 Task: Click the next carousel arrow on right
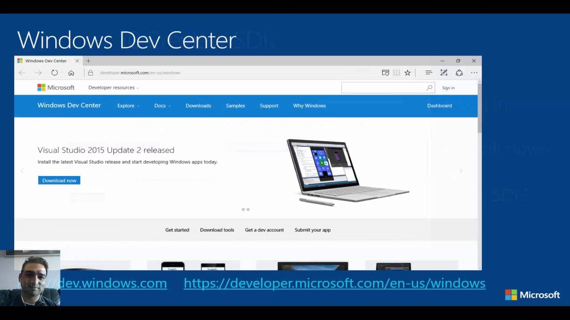click(x=461, y=171)
